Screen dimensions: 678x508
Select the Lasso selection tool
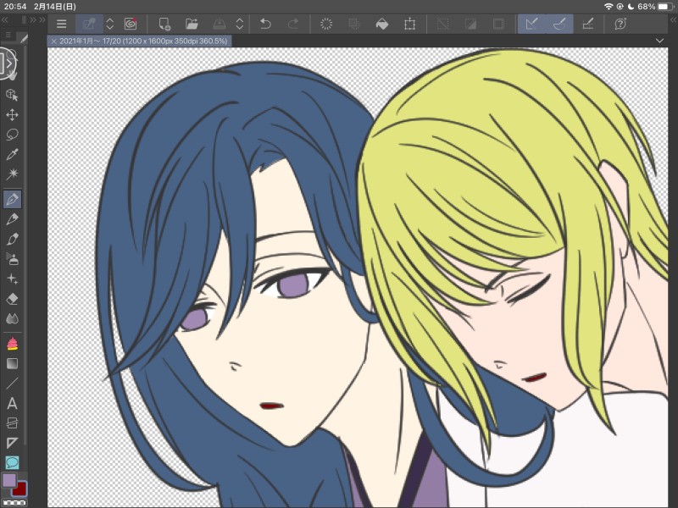(x=12, y=135)
